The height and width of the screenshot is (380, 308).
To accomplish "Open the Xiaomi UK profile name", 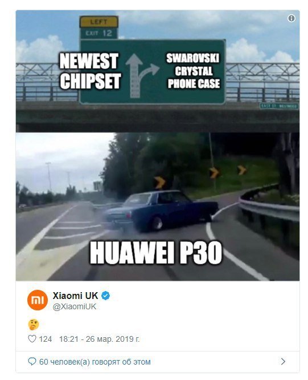I will (75, 296).
